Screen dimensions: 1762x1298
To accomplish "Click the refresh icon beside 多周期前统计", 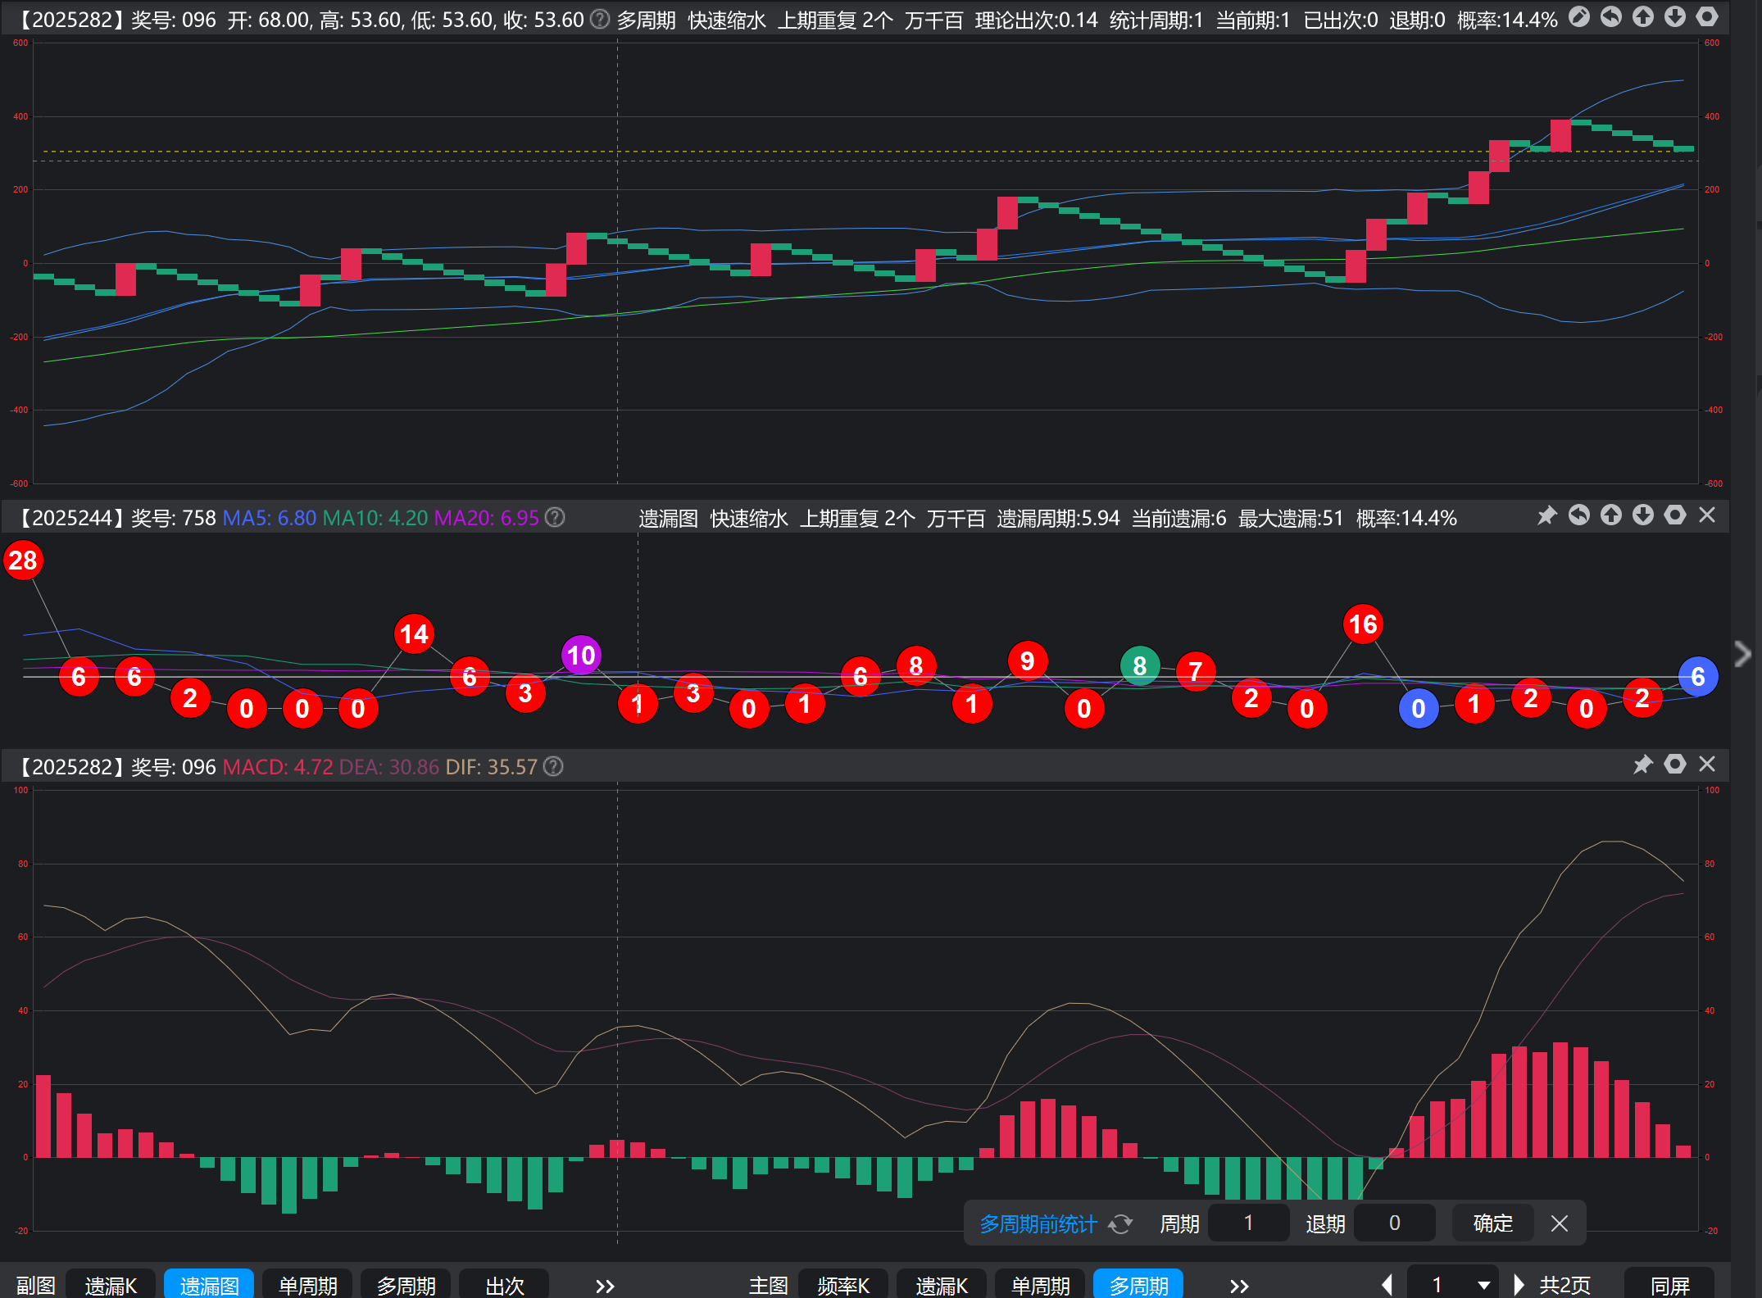I will click(1120, 1224).
